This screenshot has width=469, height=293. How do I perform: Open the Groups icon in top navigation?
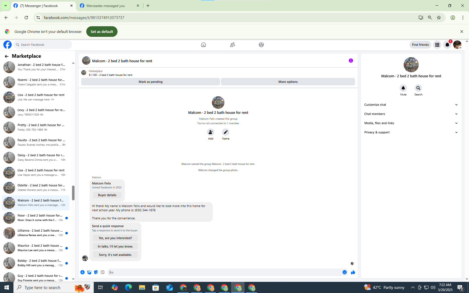point(261,45)
